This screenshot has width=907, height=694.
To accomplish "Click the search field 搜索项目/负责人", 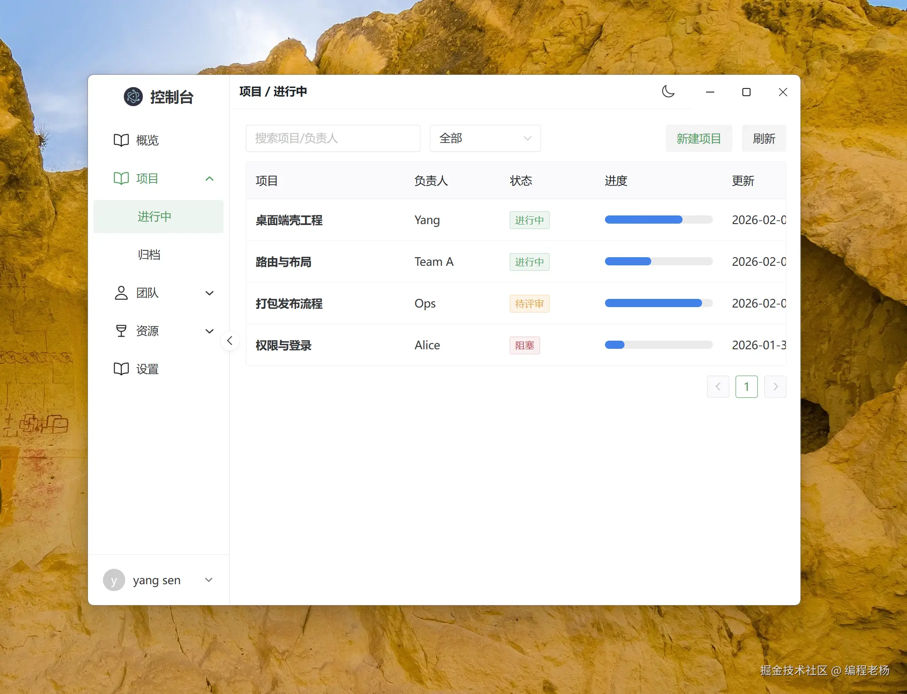I will 333,138.
